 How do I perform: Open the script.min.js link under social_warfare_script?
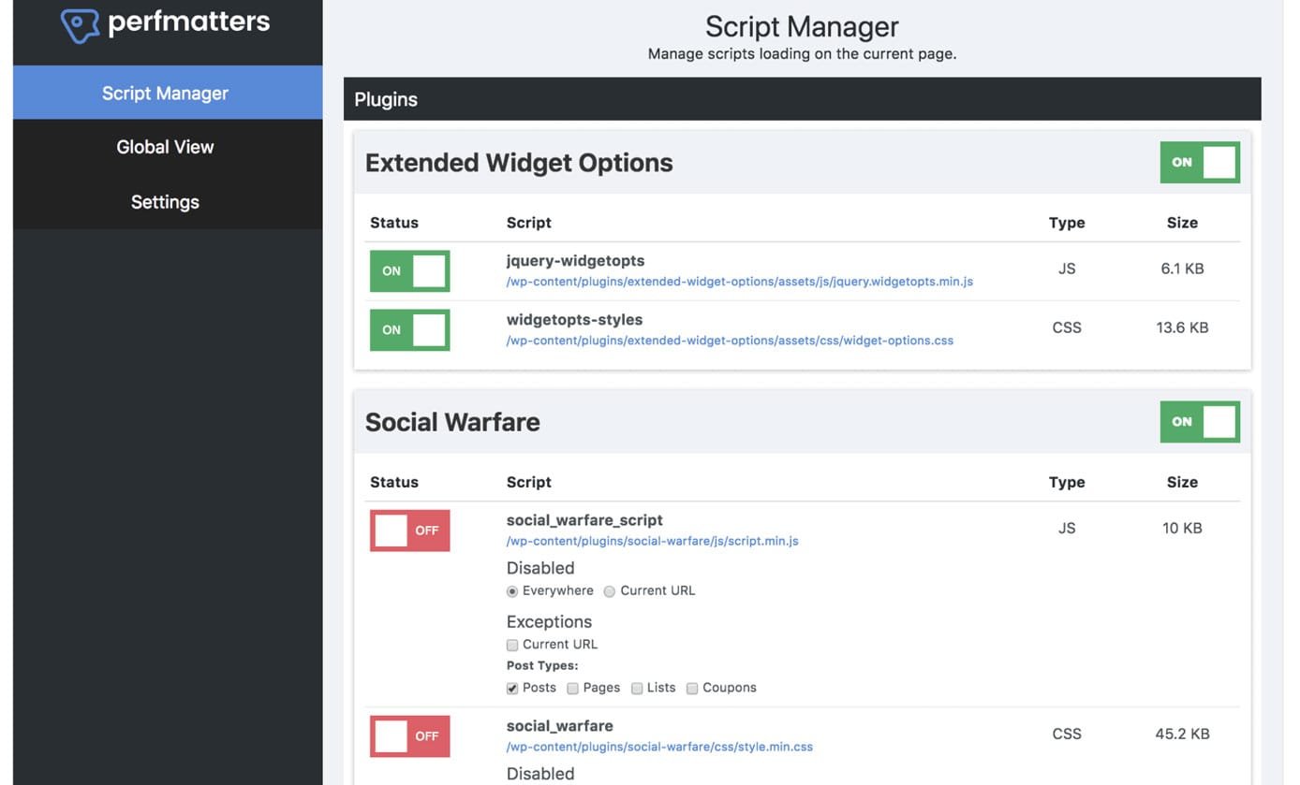pos(652,540)
